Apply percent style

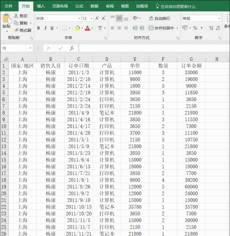(195, 28)
